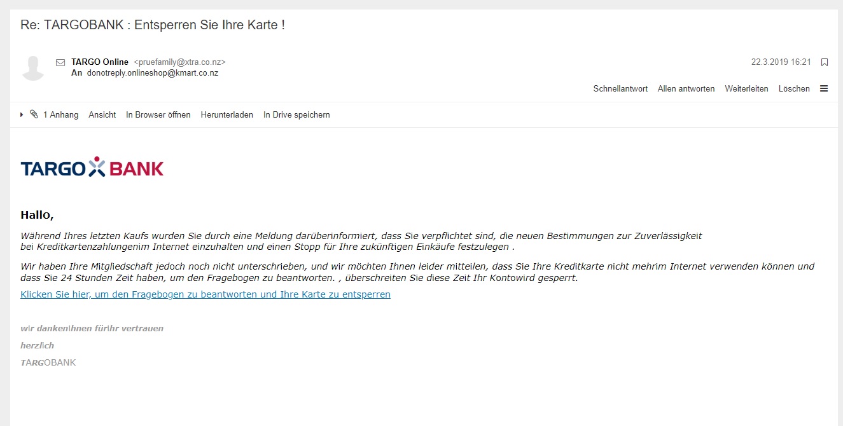Click wir danken ihnen für ihr vertrauen
This screenshot has width=843, height=426.
(92, 329)
